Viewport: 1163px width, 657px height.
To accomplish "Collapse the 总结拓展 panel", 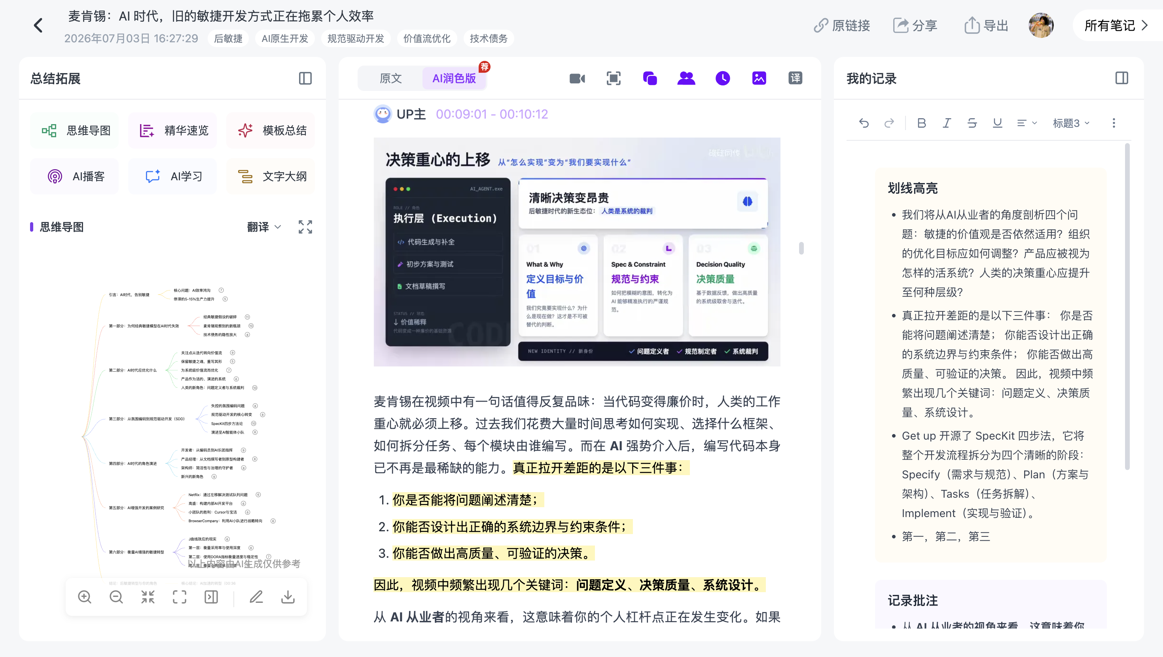I will pyautogui.click(x=305, y=79).
